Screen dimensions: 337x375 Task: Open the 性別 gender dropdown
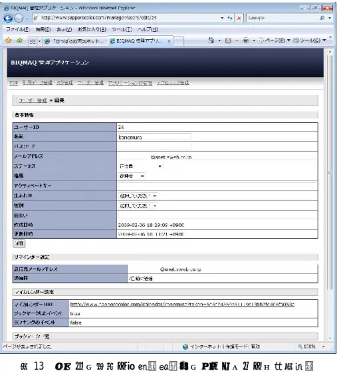click(x=138, y=206)
